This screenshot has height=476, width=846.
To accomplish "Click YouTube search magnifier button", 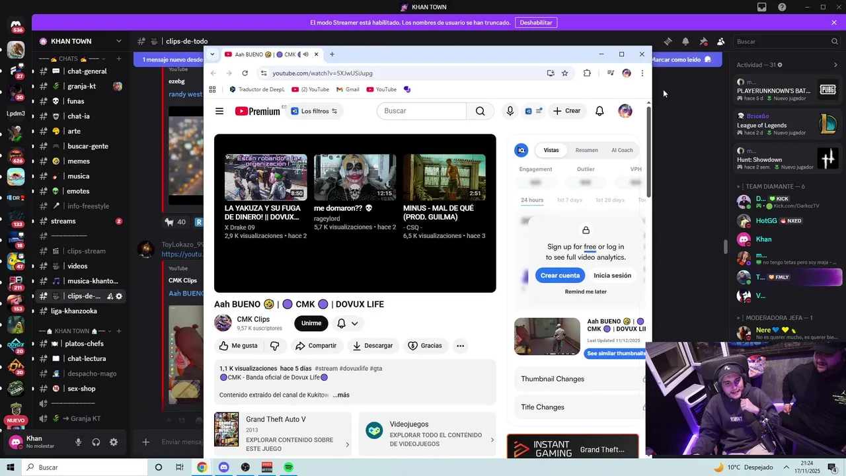I will pos(480,111).
